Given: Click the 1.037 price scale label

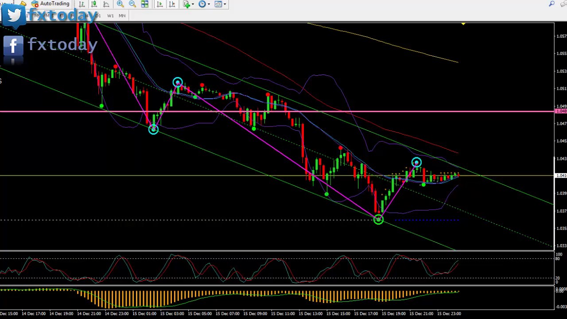Looking at the screenshot, I should tap(561, 211).
